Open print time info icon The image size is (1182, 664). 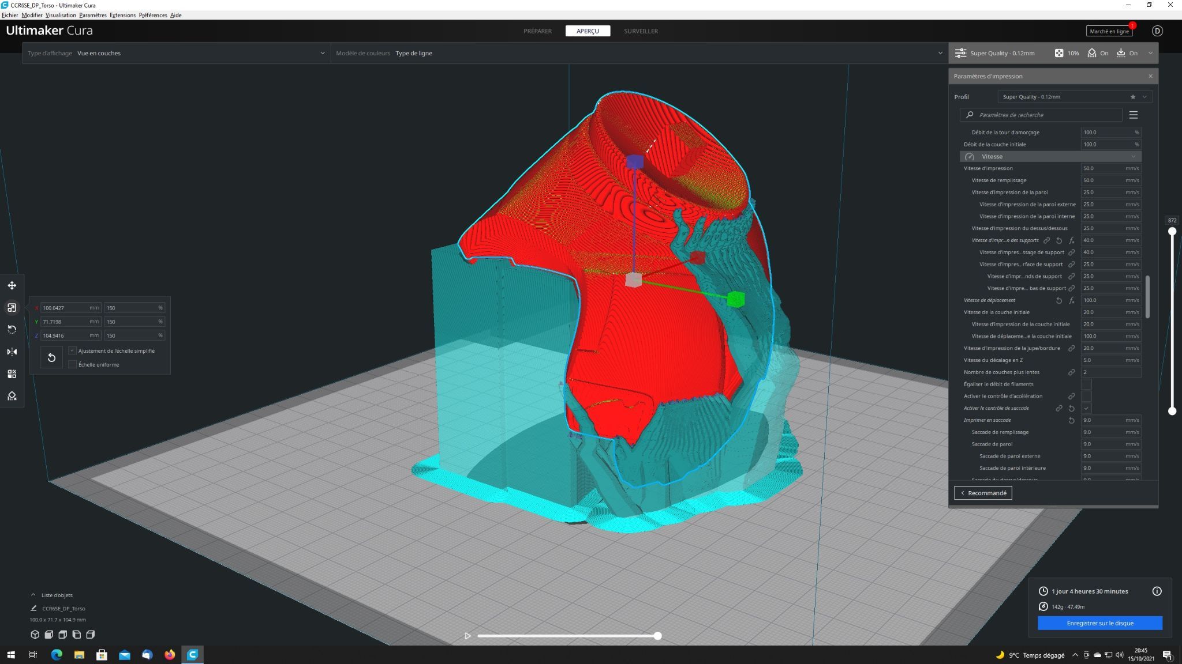(x=1157, y=591)
